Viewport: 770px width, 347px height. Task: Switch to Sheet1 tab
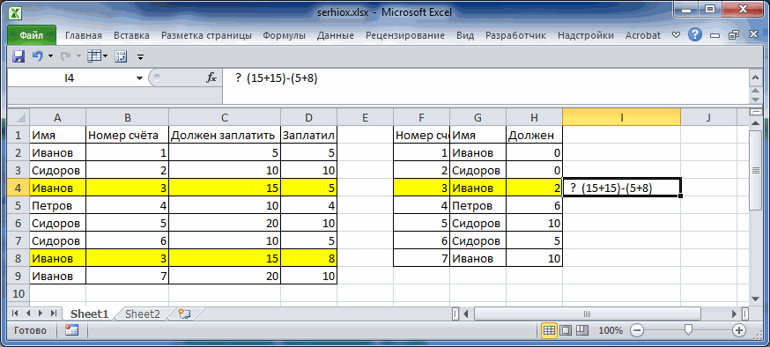pos(89,314)
